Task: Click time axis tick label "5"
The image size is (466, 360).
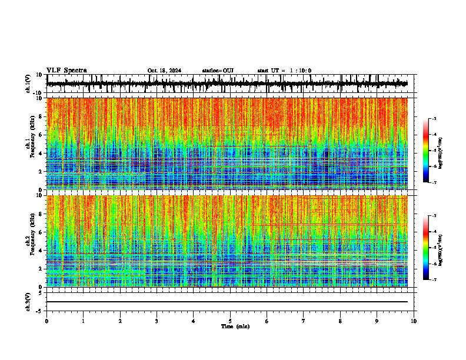Action: click(230, 321)
